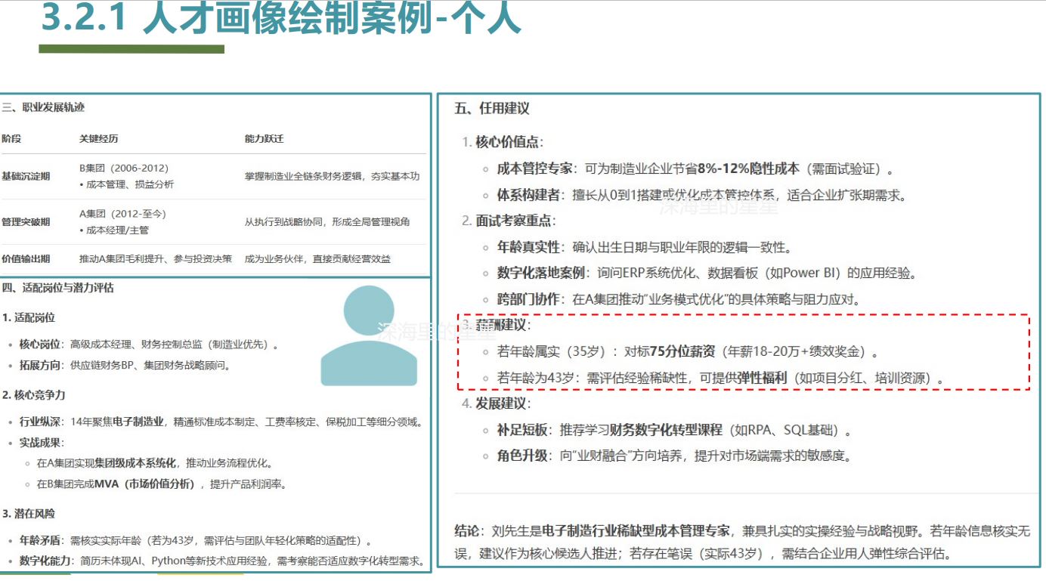Click the bold text "弹性福利"
The width and height of the screenshot is (1046, 581).
pyautogui.click(x=761, y=378)
